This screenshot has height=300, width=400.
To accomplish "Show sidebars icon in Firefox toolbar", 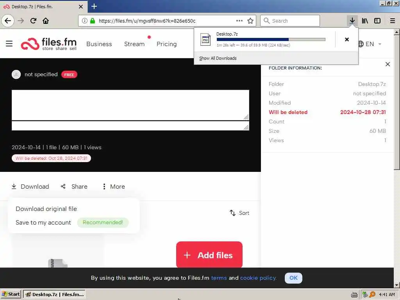I will (377, 21).
